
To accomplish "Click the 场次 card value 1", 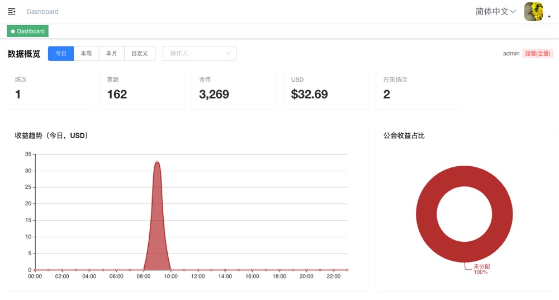I will pyautogui.click(x=18, y=94).
